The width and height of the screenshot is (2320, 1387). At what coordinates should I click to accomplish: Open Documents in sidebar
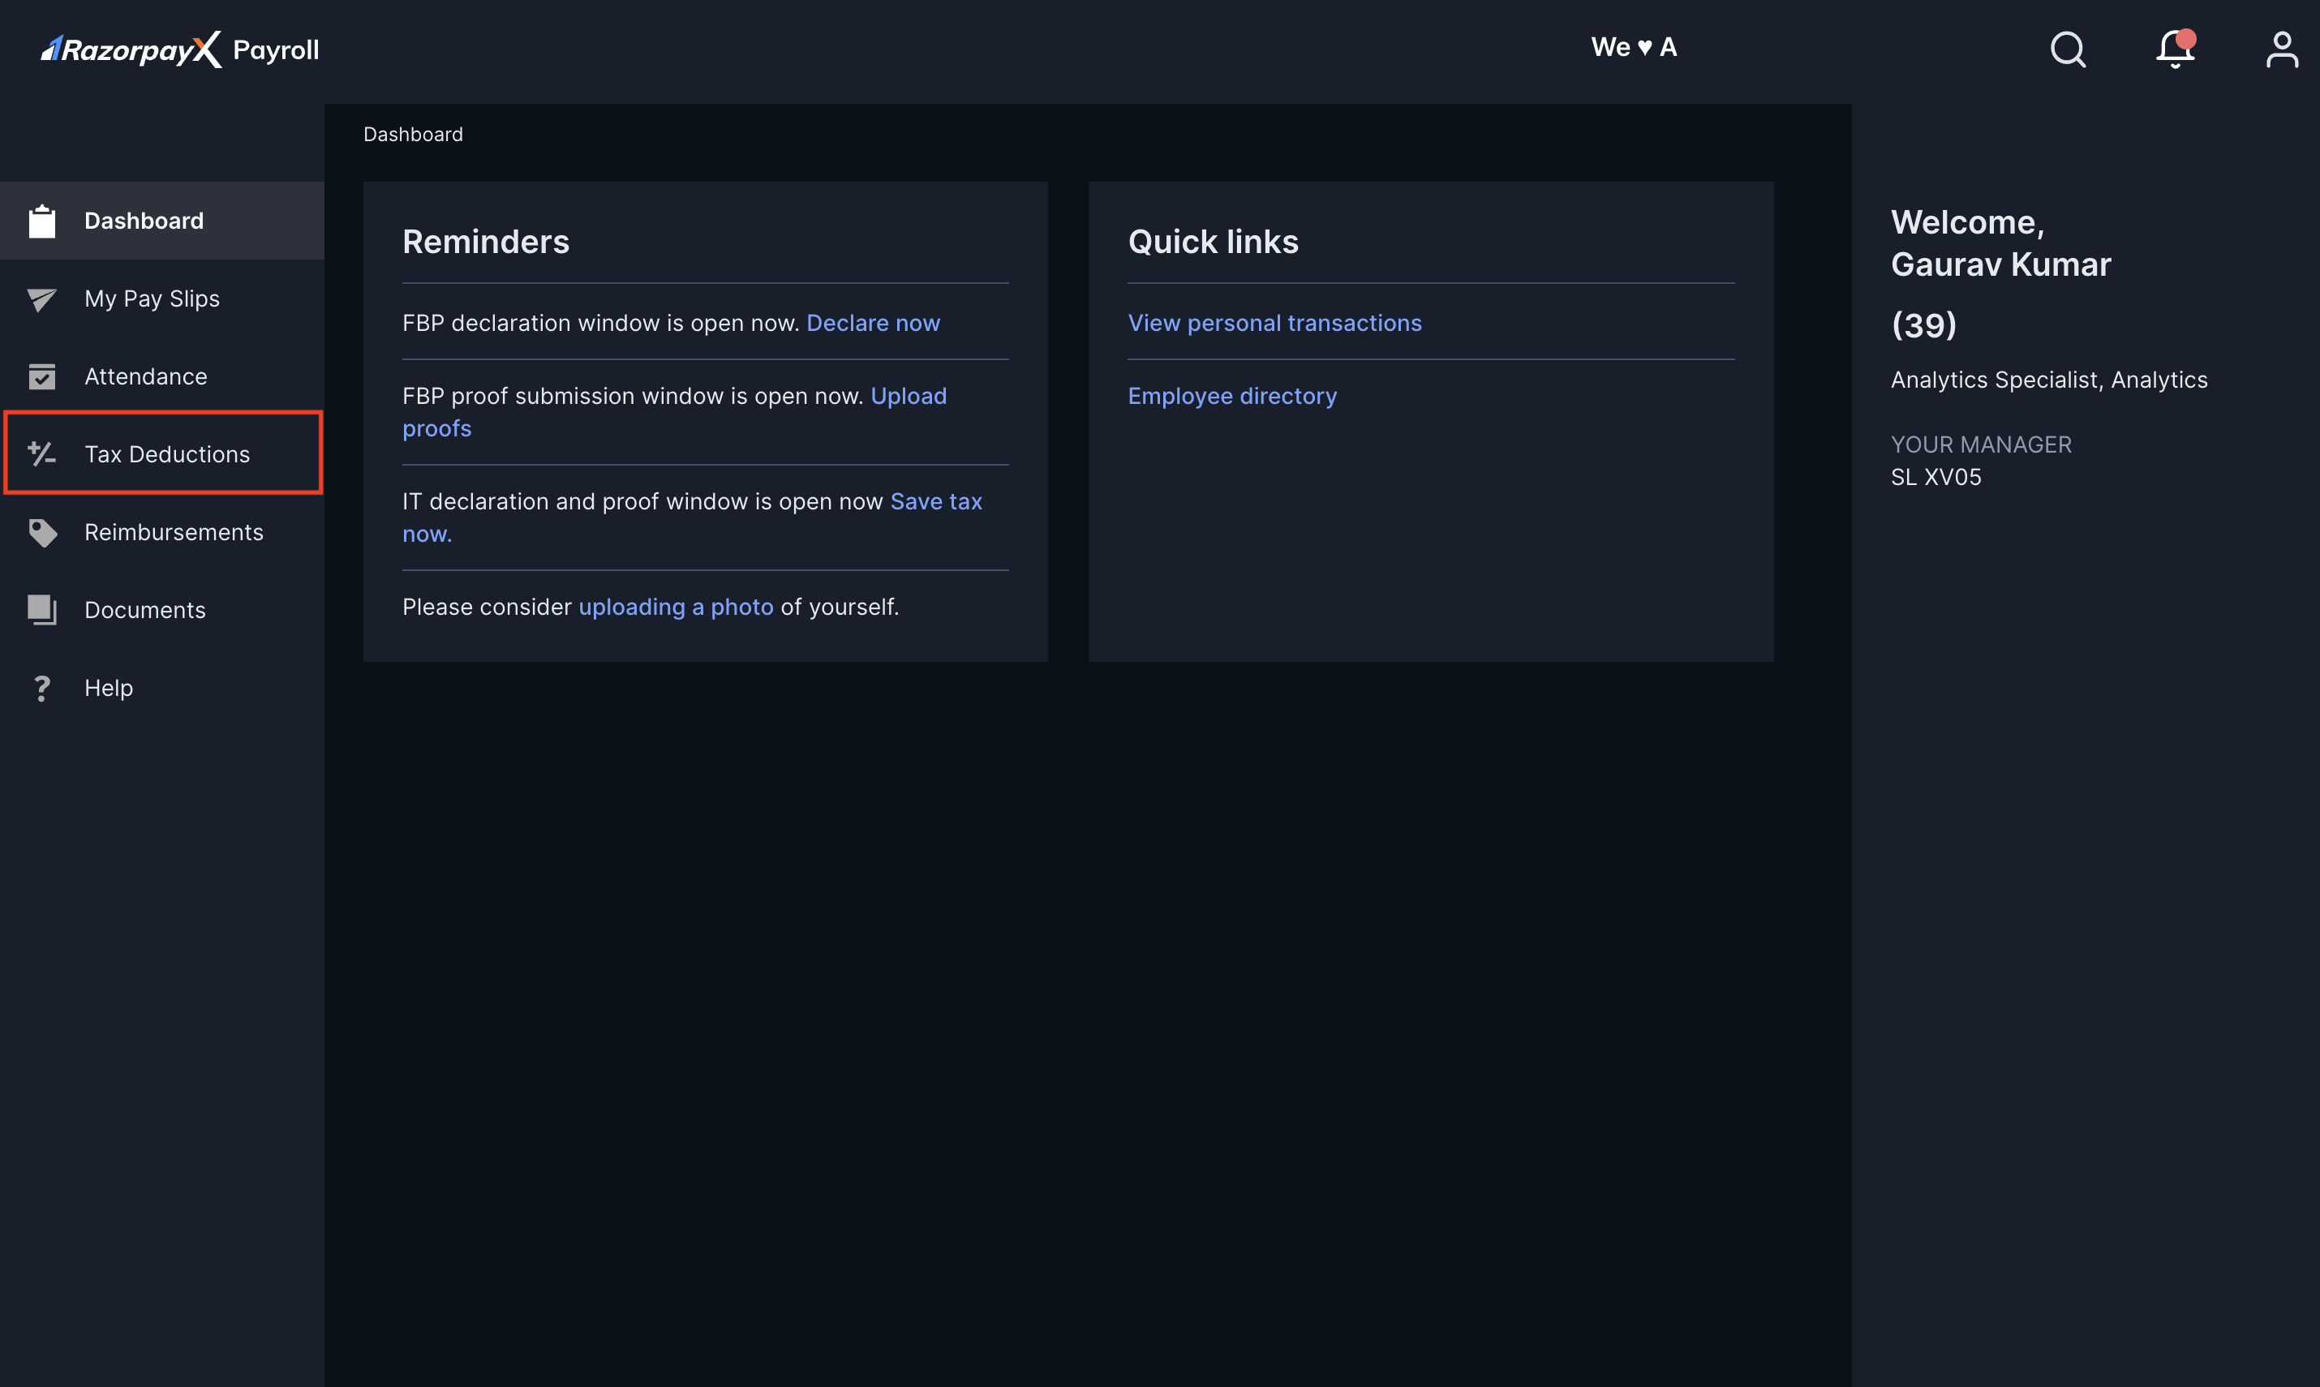tap(162, 610)
